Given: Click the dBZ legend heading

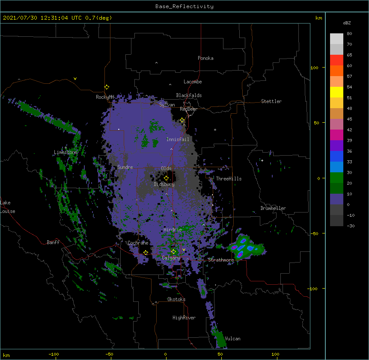Looking at the screenshot, I should tap(347, 23).
